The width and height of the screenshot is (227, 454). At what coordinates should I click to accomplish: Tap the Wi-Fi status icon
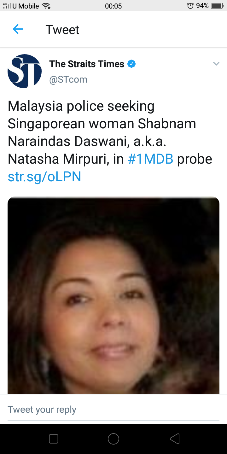46,6
